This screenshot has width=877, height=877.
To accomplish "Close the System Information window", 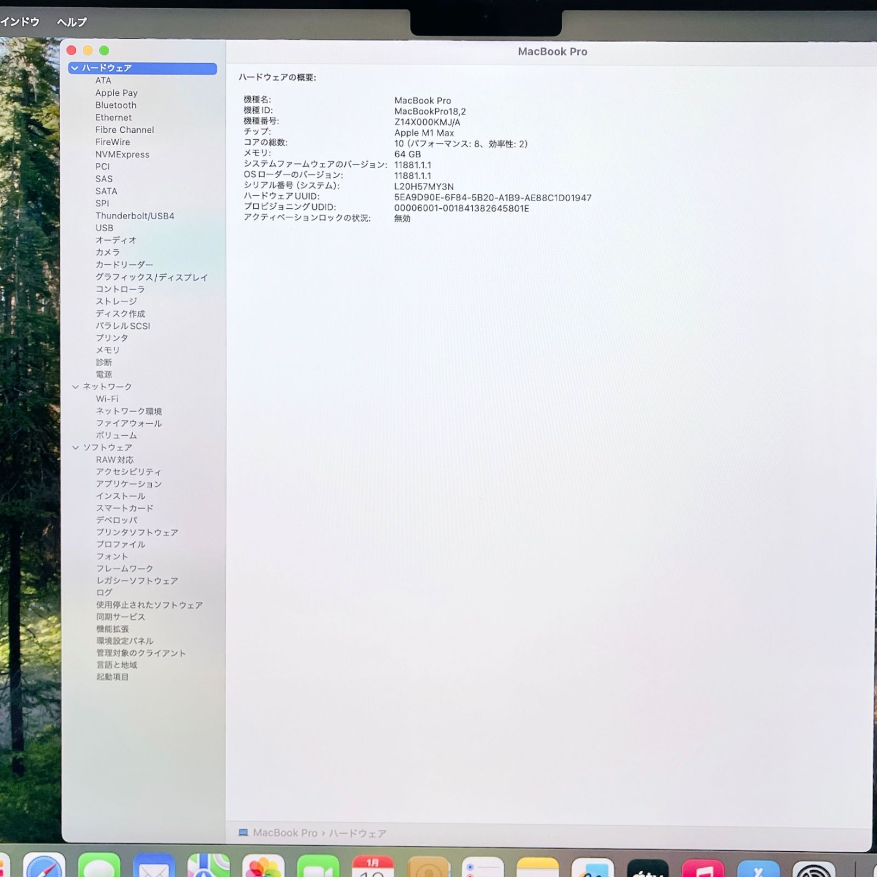I will (71, 50).
